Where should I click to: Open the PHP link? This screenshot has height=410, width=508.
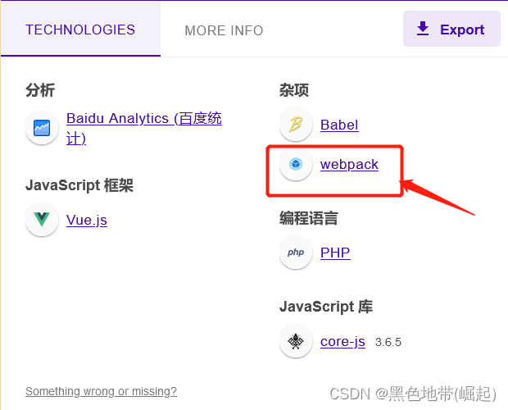335,253
